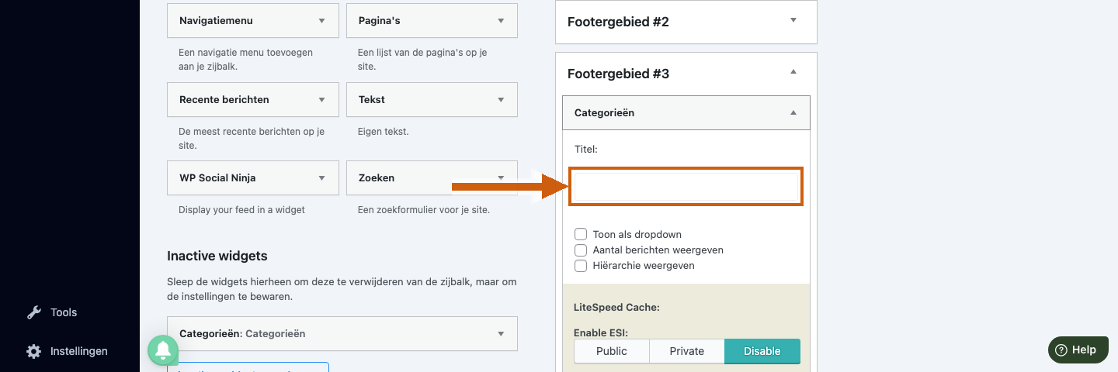Select Private for Enable ESI
The width and height of the screenshot is (1118, 372).
[687, 351]
